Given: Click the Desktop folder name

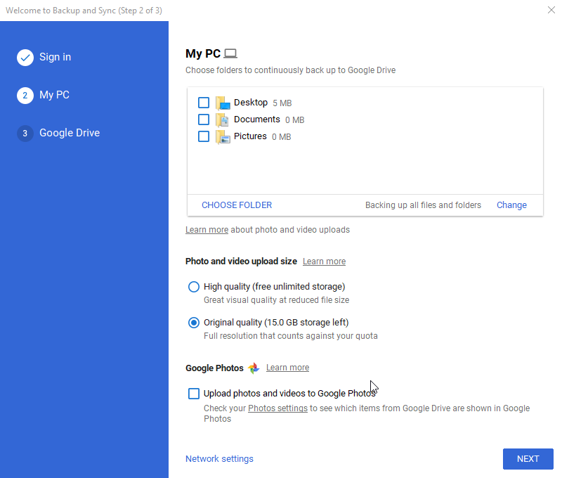Looking at the screenshot, I should coord(251,103).
